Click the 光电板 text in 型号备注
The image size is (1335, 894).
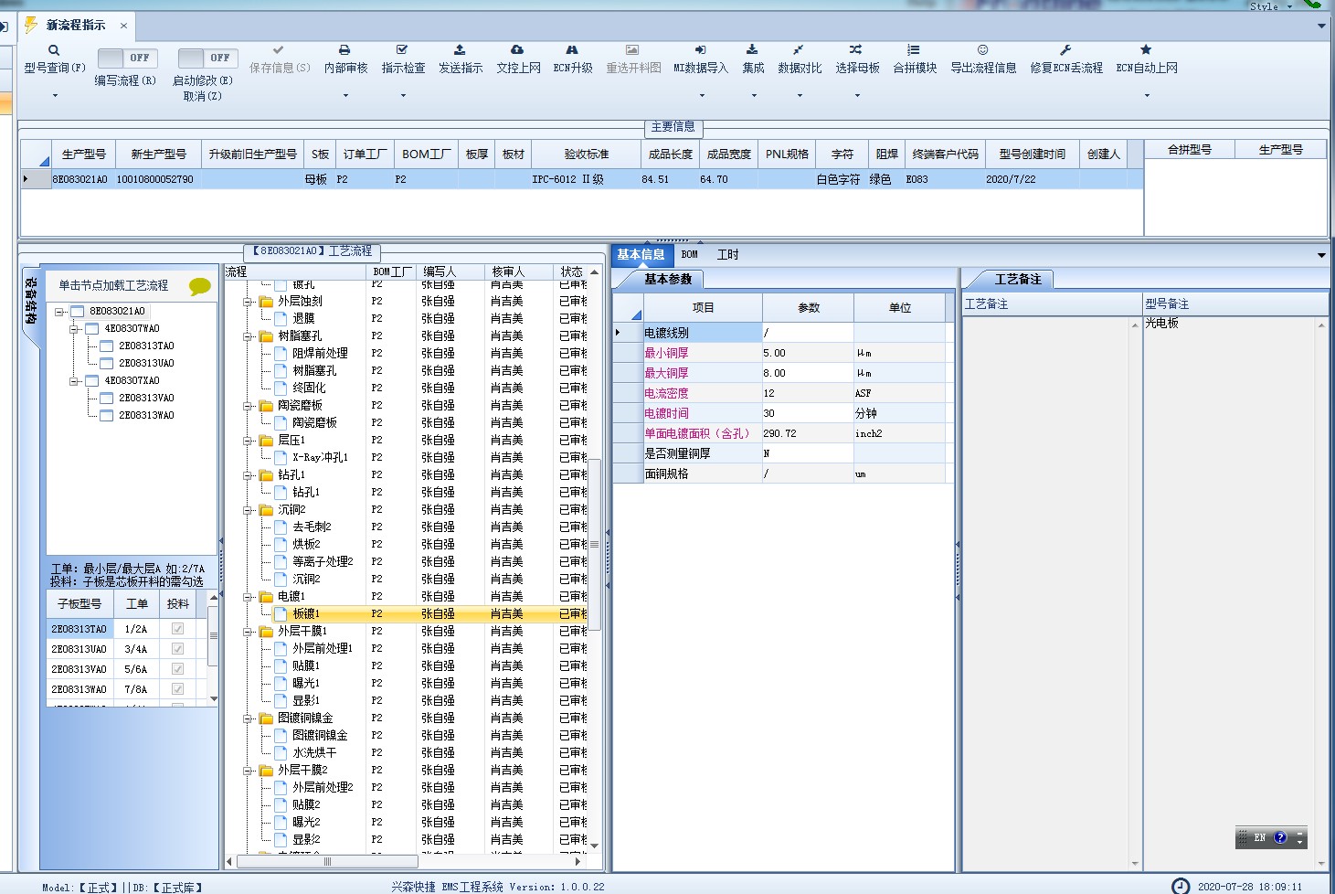pyautogui.click(x=1162, y=323)
